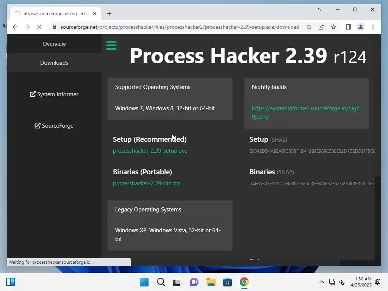Close the sourceforge.net browser tab

94,14
